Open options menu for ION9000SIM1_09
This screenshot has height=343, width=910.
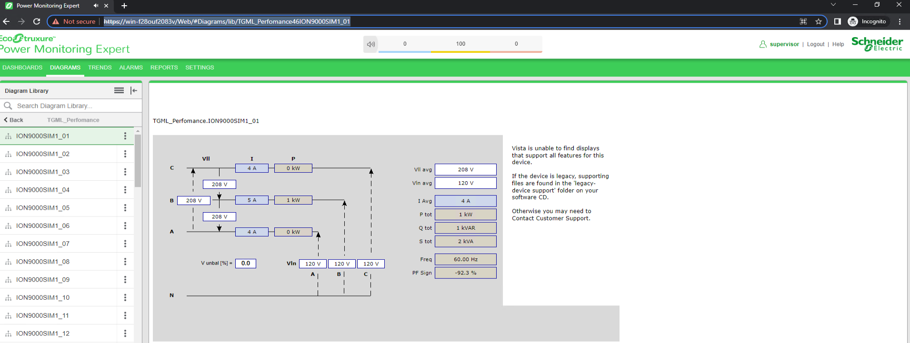pos(125,280)
